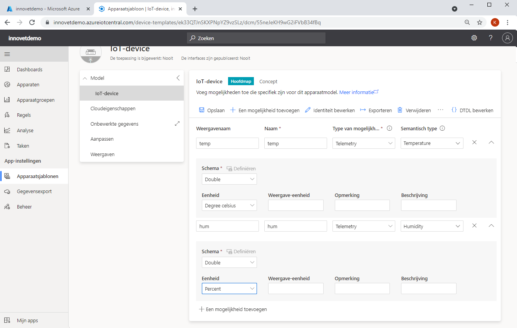Toggle the hamburger navigation menu
Screen dimensions: 517x328
point(7,54)
